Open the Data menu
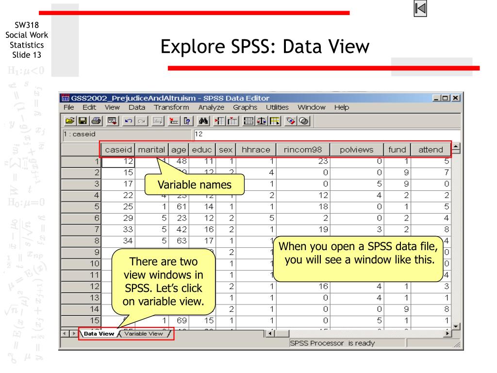 [136, 107]
